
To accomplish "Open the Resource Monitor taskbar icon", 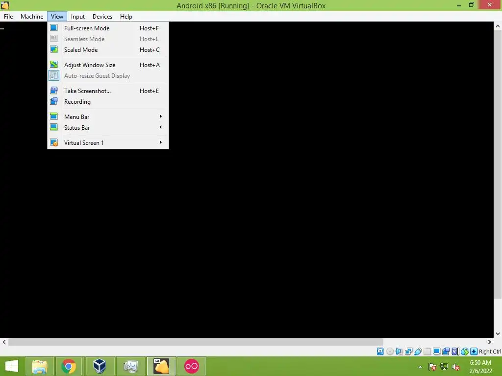I will click(130, 366).
